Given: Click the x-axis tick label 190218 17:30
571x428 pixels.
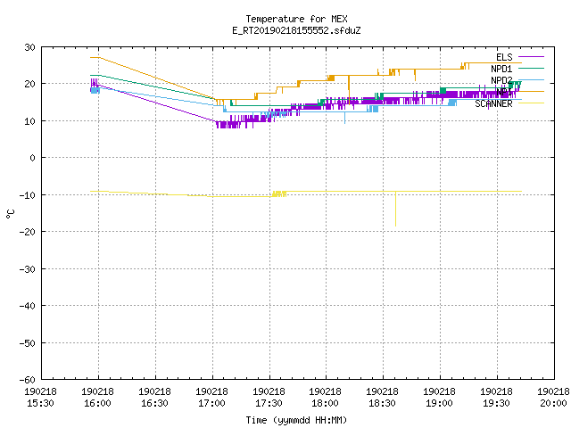Looking at the screenshot, I should pyautogui.click(x=269, y=398).
